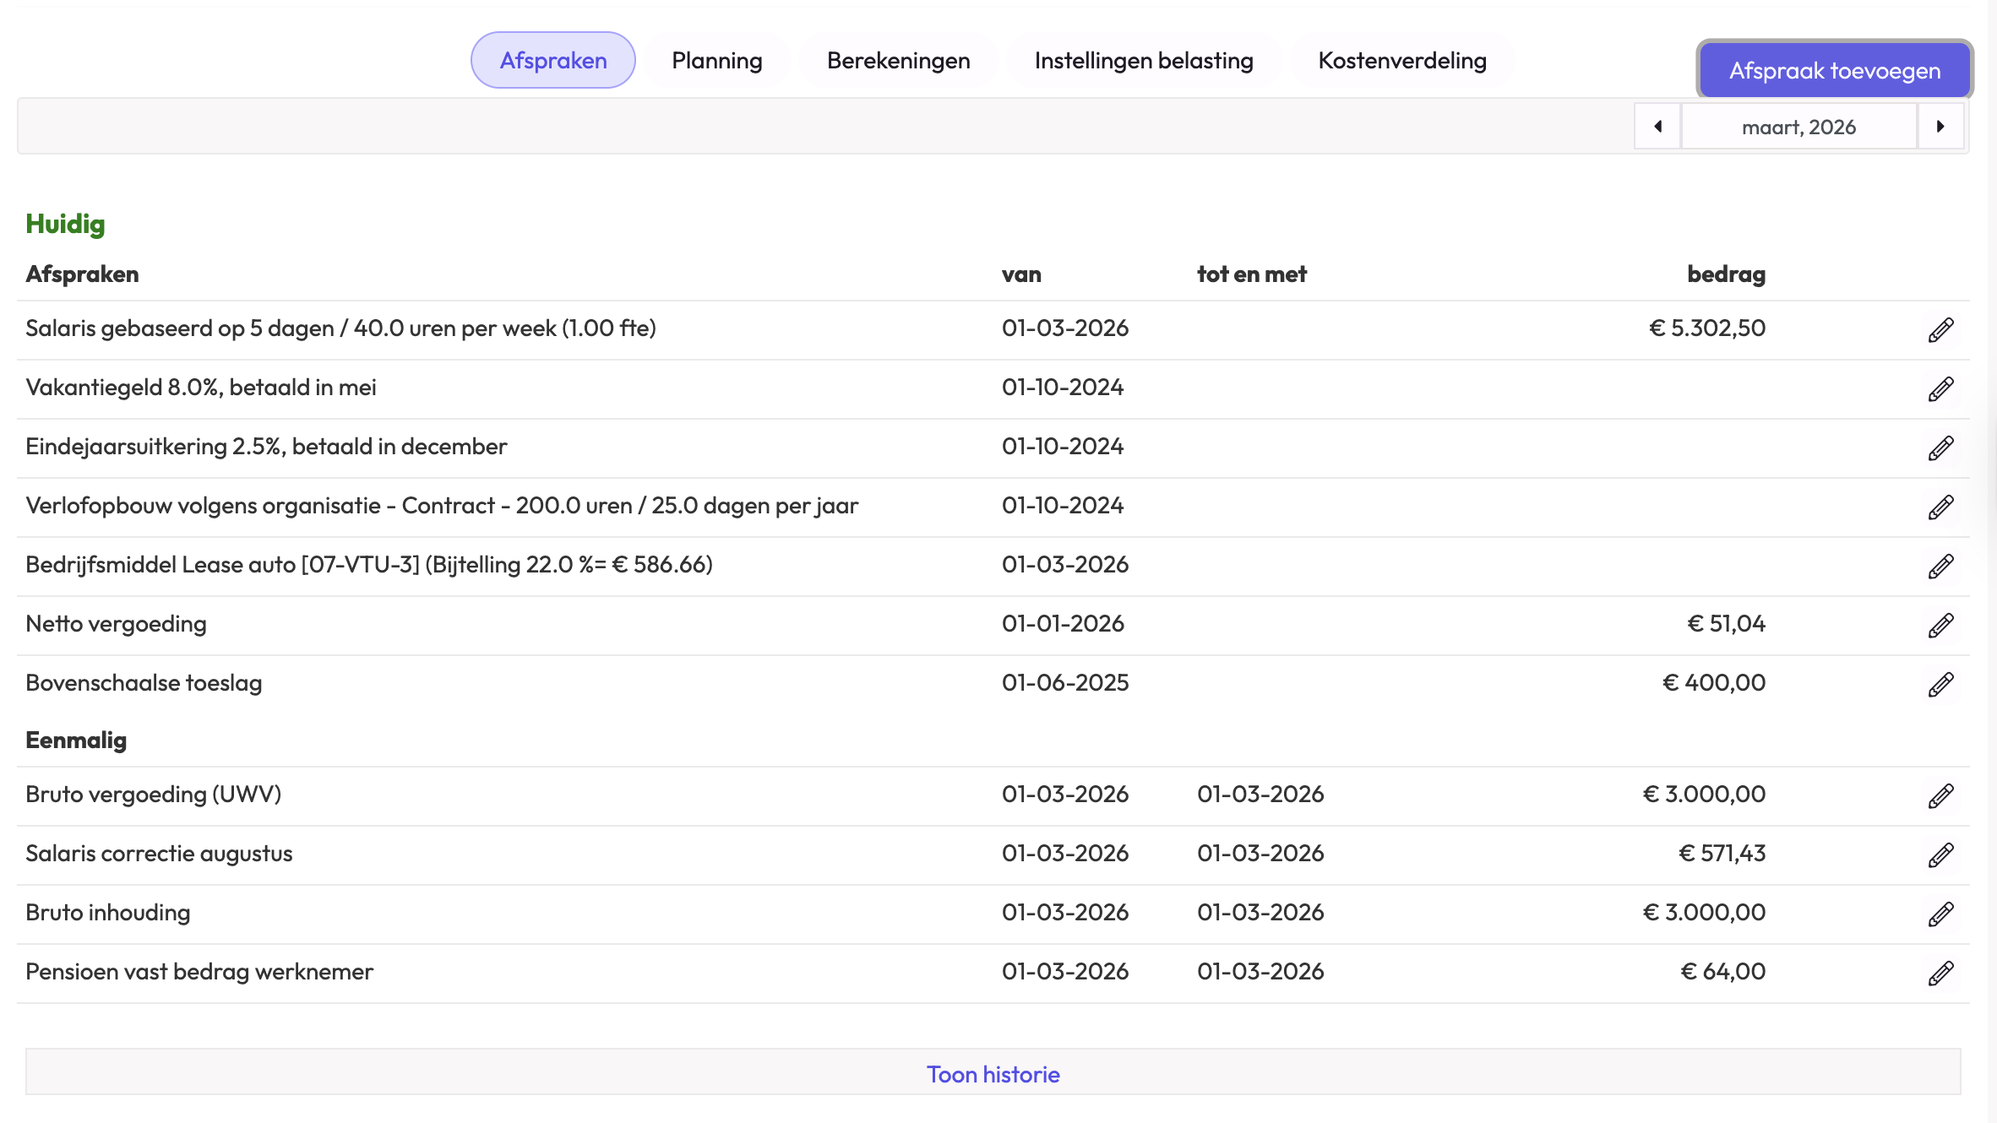This screenshot has height=1123, width=1997.
Task: Open edit for Salaris correctie augustus
Action: tap(1940, 854)
